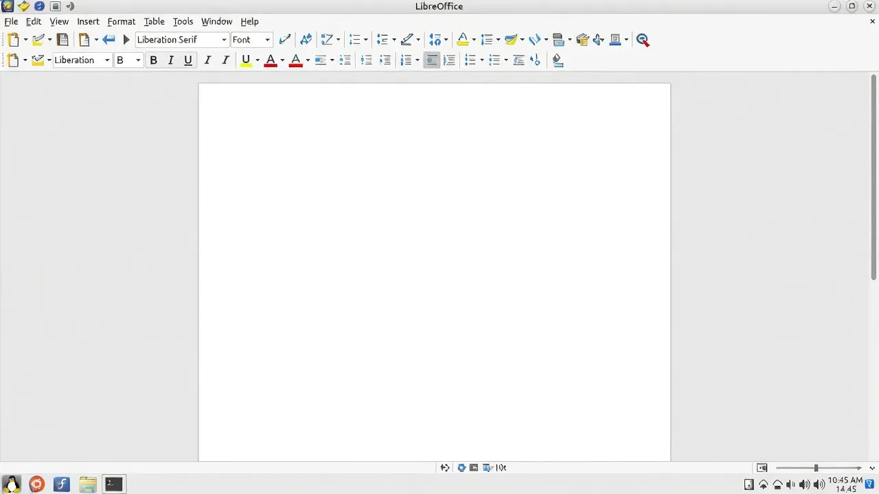
Task: Open dropdown arrow beside the Z sort icon
Action: tap(338, 40)
